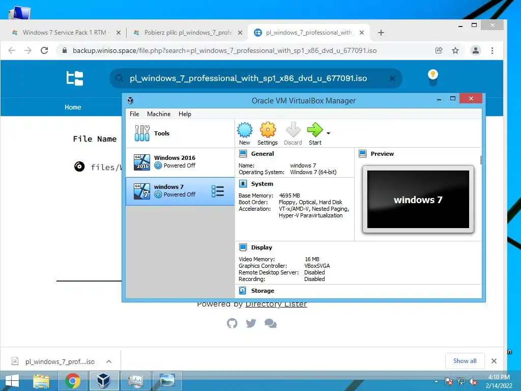Click the Chrome share page icon

(x=439, y=50)
